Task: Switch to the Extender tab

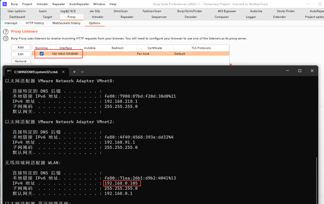Action: coord(280,17)
